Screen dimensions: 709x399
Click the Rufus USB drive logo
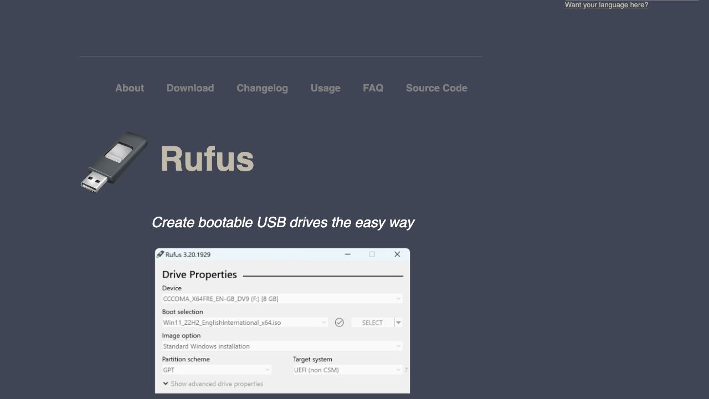click(x=115, y=162)
